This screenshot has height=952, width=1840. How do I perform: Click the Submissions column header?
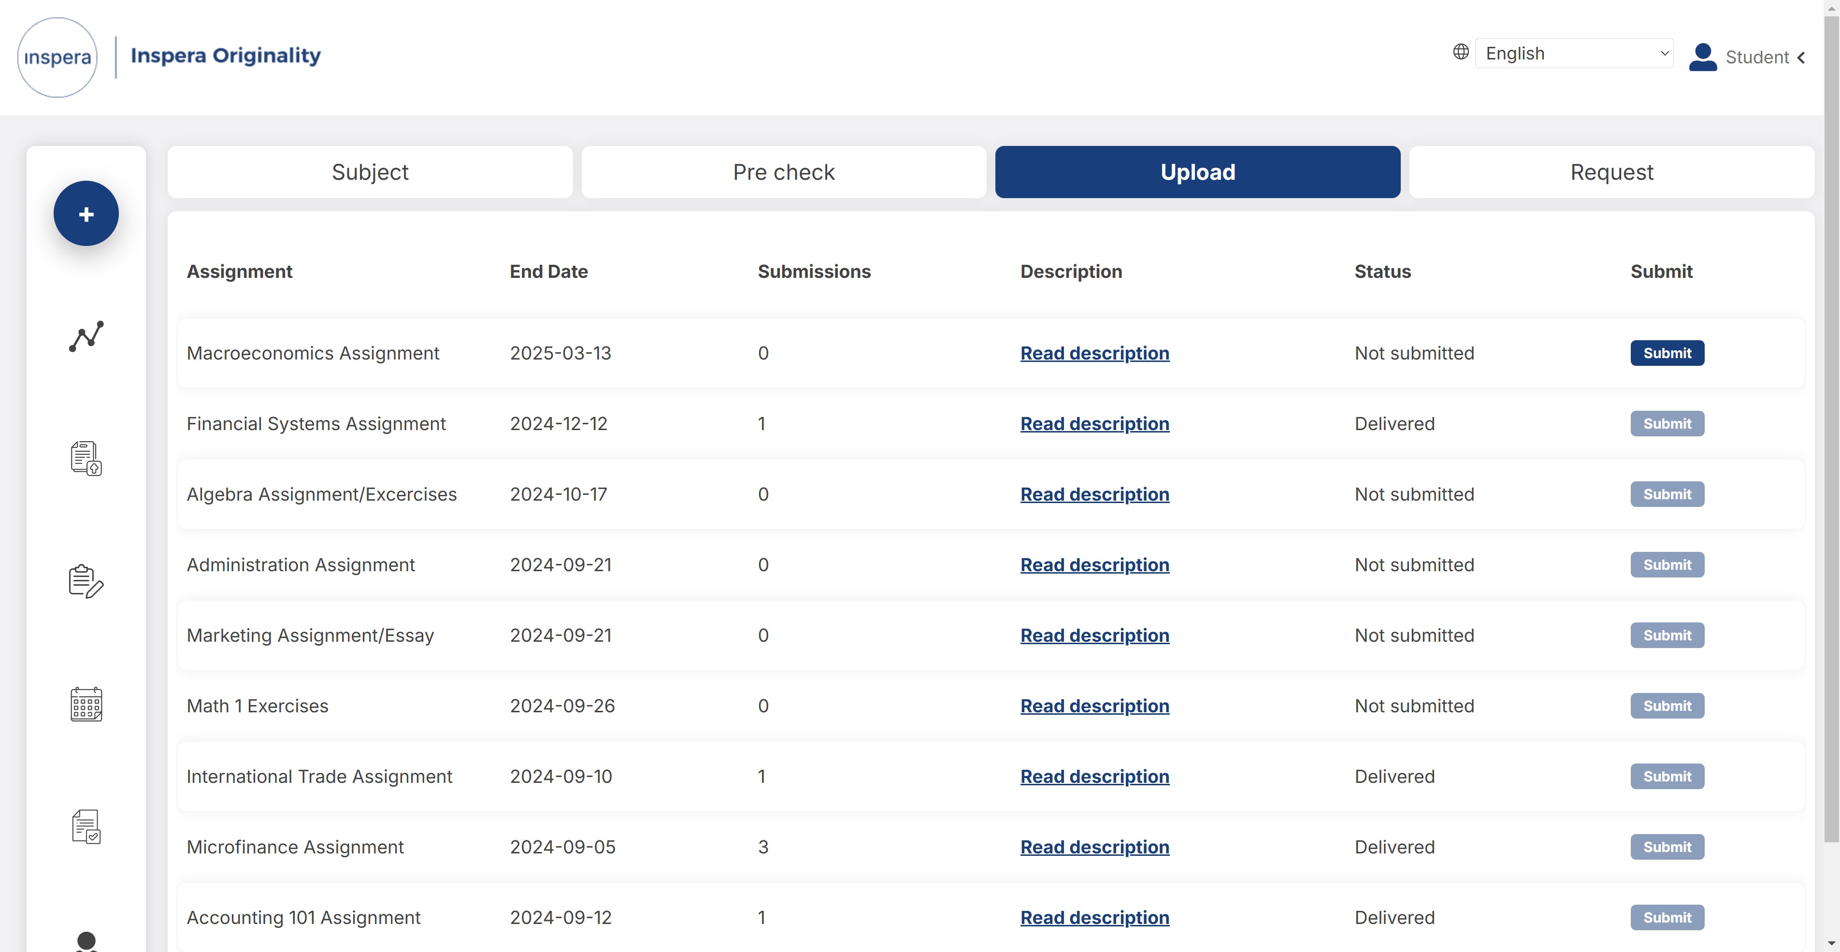click(x=814, y=272)
